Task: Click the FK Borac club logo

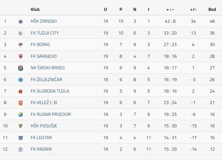Action: (20, 45)
